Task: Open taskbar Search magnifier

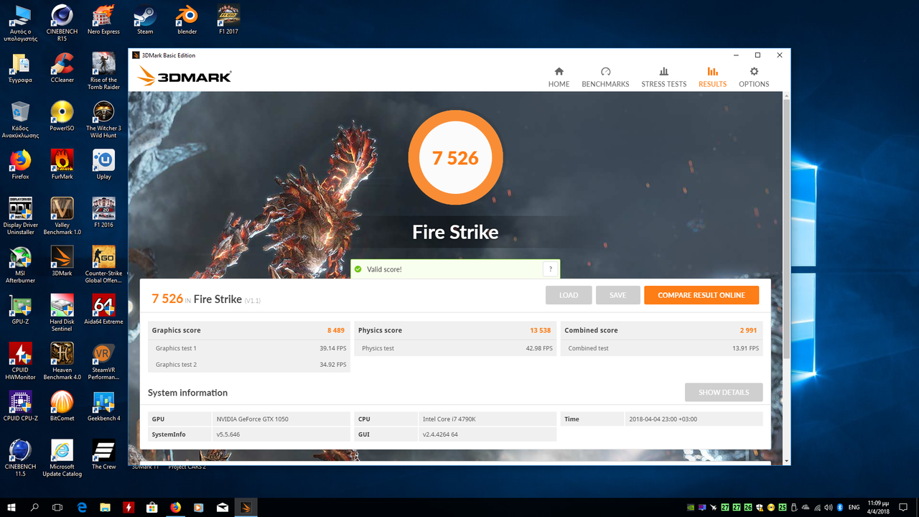Action: coord(34,507)
